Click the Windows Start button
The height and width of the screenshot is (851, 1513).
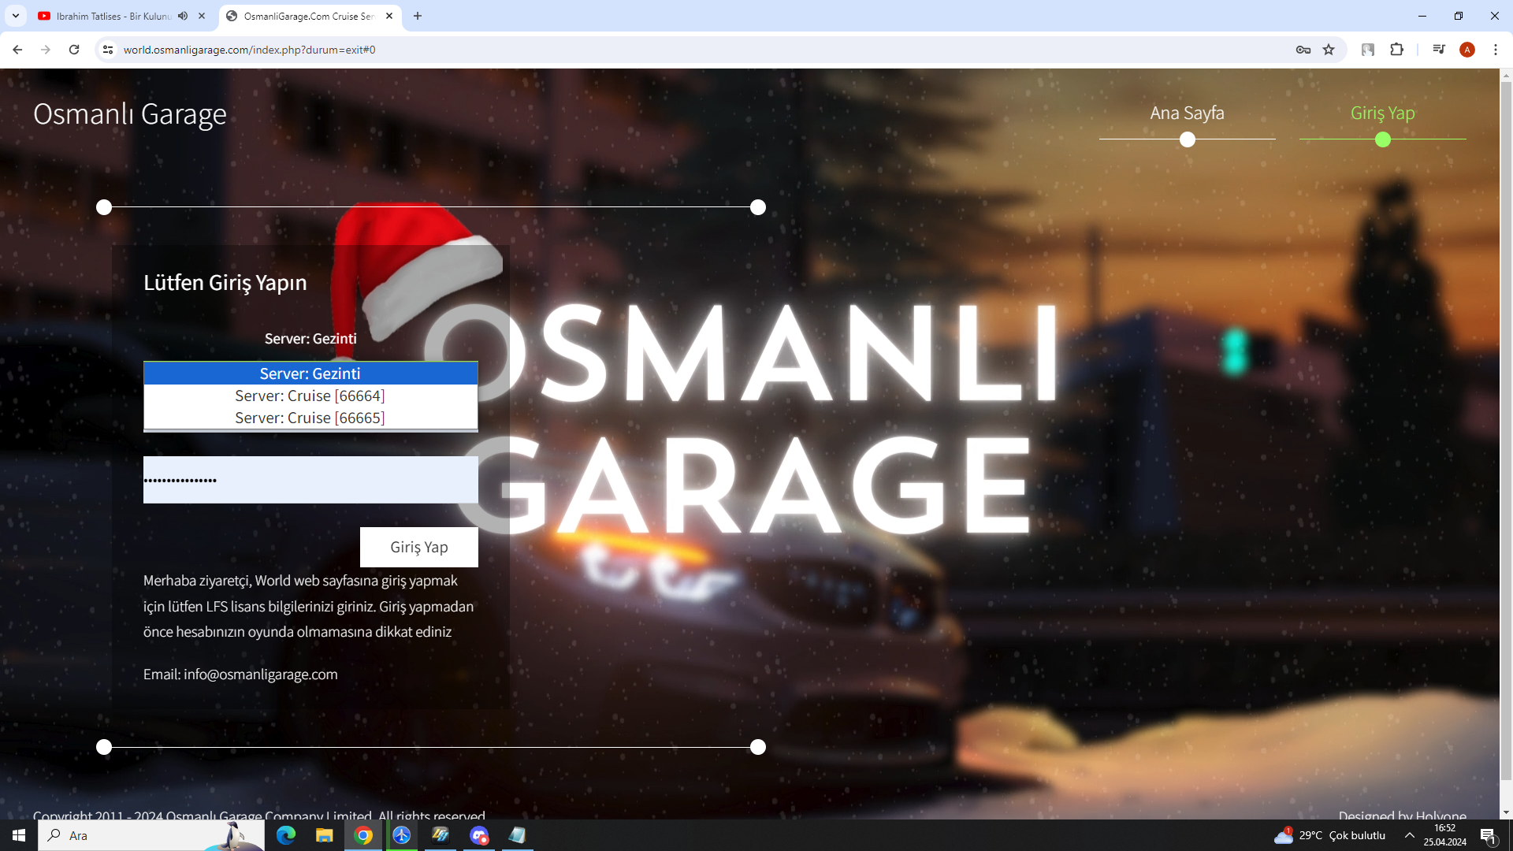click(19, 835)
